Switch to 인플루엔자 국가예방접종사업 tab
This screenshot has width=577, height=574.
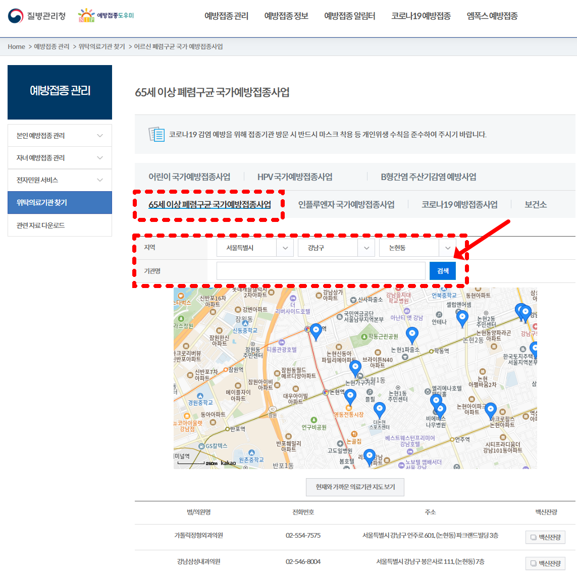(x=346, y=204)
